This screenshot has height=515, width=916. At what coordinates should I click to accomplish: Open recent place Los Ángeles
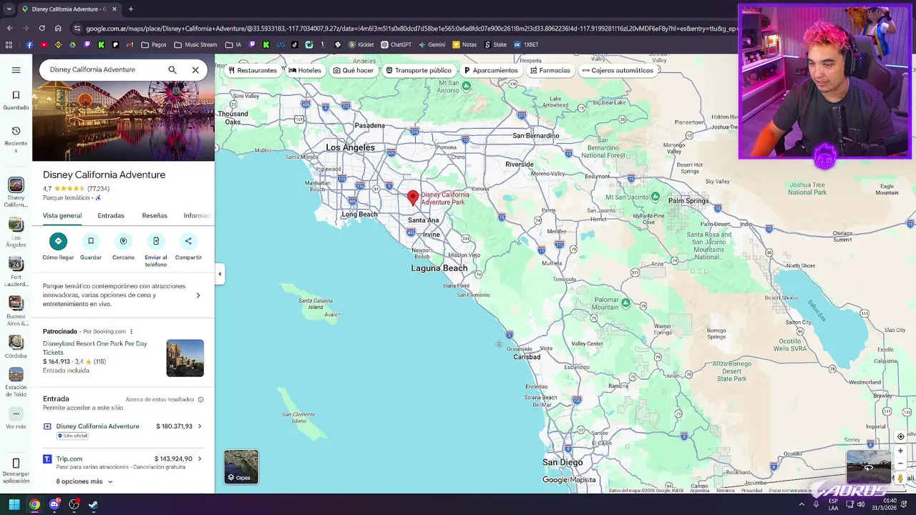pyautogui.click(x=16, y=233)
